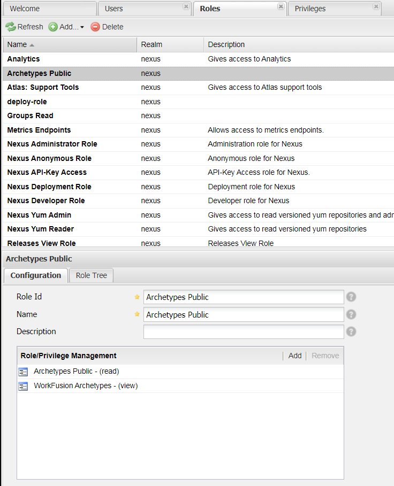Select the Groups Read role
Viewport: 394px width, 486px height.
(x=198, y=116)
